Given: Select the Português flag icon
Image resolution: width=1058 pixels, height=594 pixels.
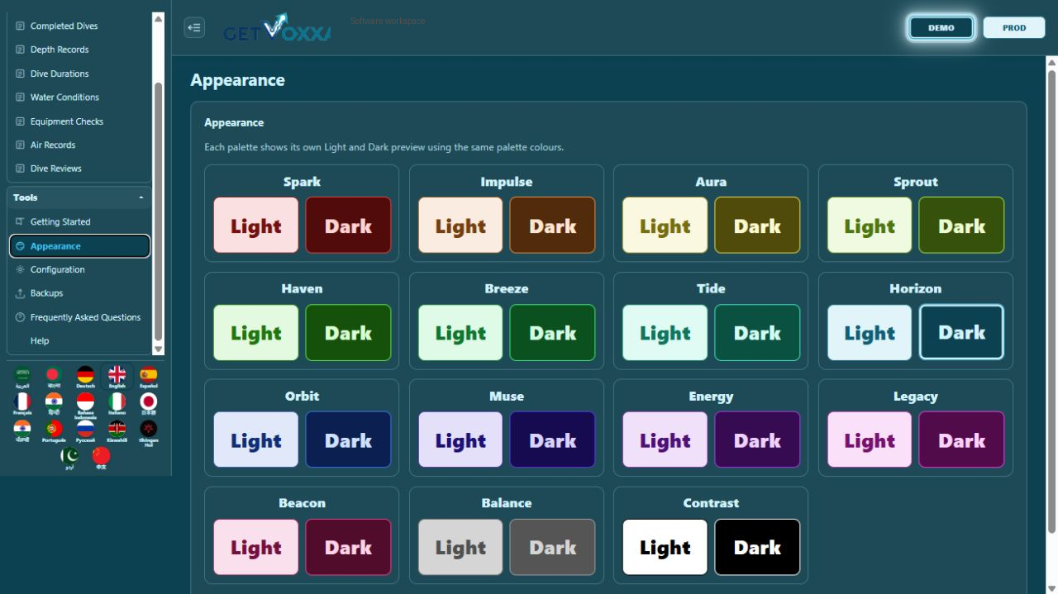Looking at the screenshot, I should (54, 431).
